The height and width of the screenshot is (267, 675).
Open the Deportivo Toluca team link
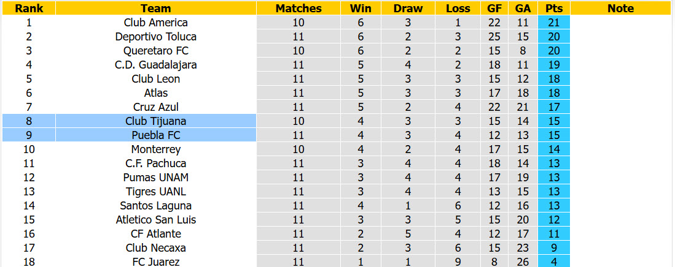click(156, 37)
